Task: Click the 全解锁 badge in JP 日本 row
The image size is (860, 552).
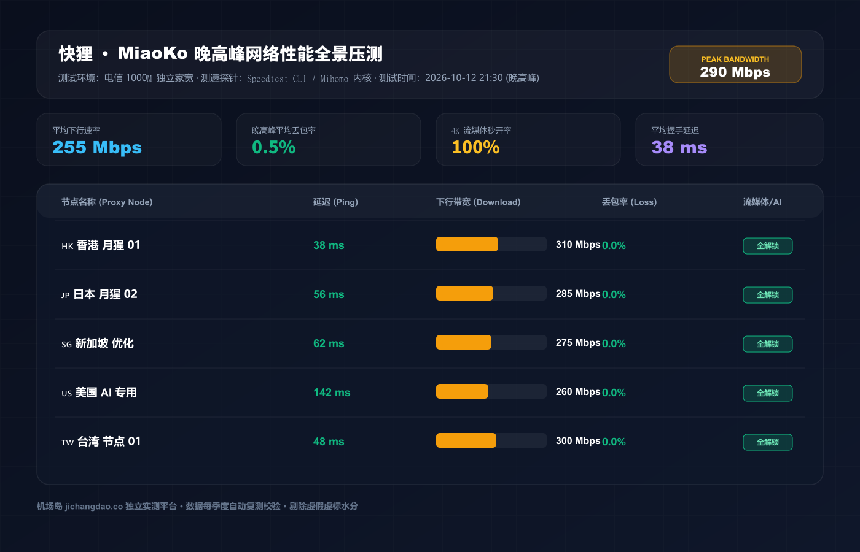Action: [x=768, y=295]
